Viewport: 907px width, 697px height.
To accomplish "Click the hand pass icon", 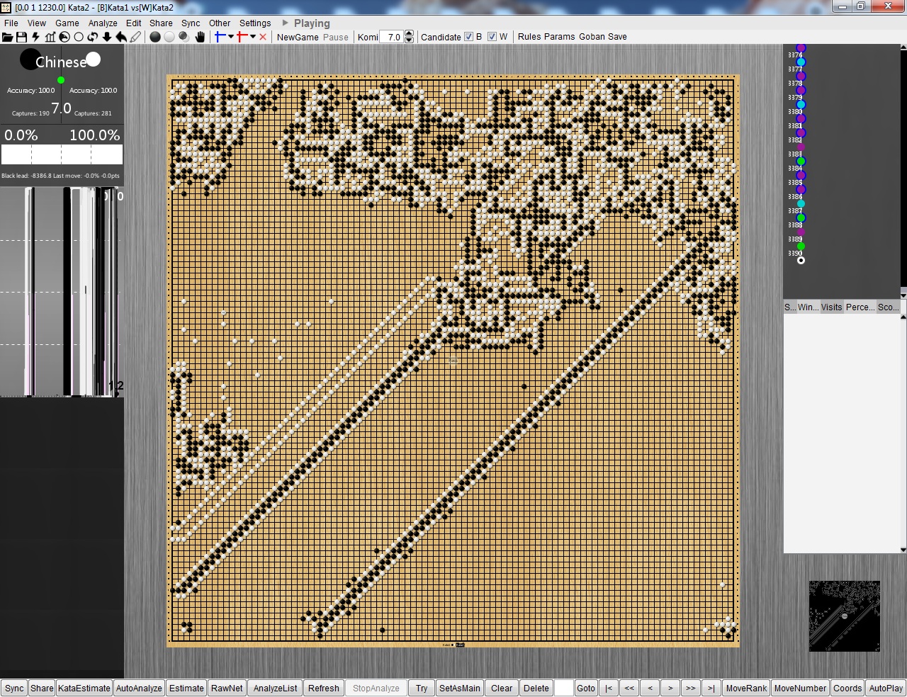I will click(x=200, y=37).
